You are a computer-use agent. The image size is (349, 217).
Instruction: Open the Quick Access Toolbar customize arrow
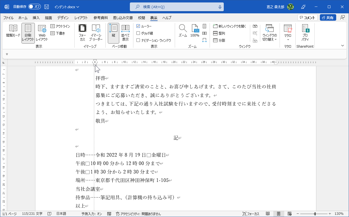tap(7, 54)
